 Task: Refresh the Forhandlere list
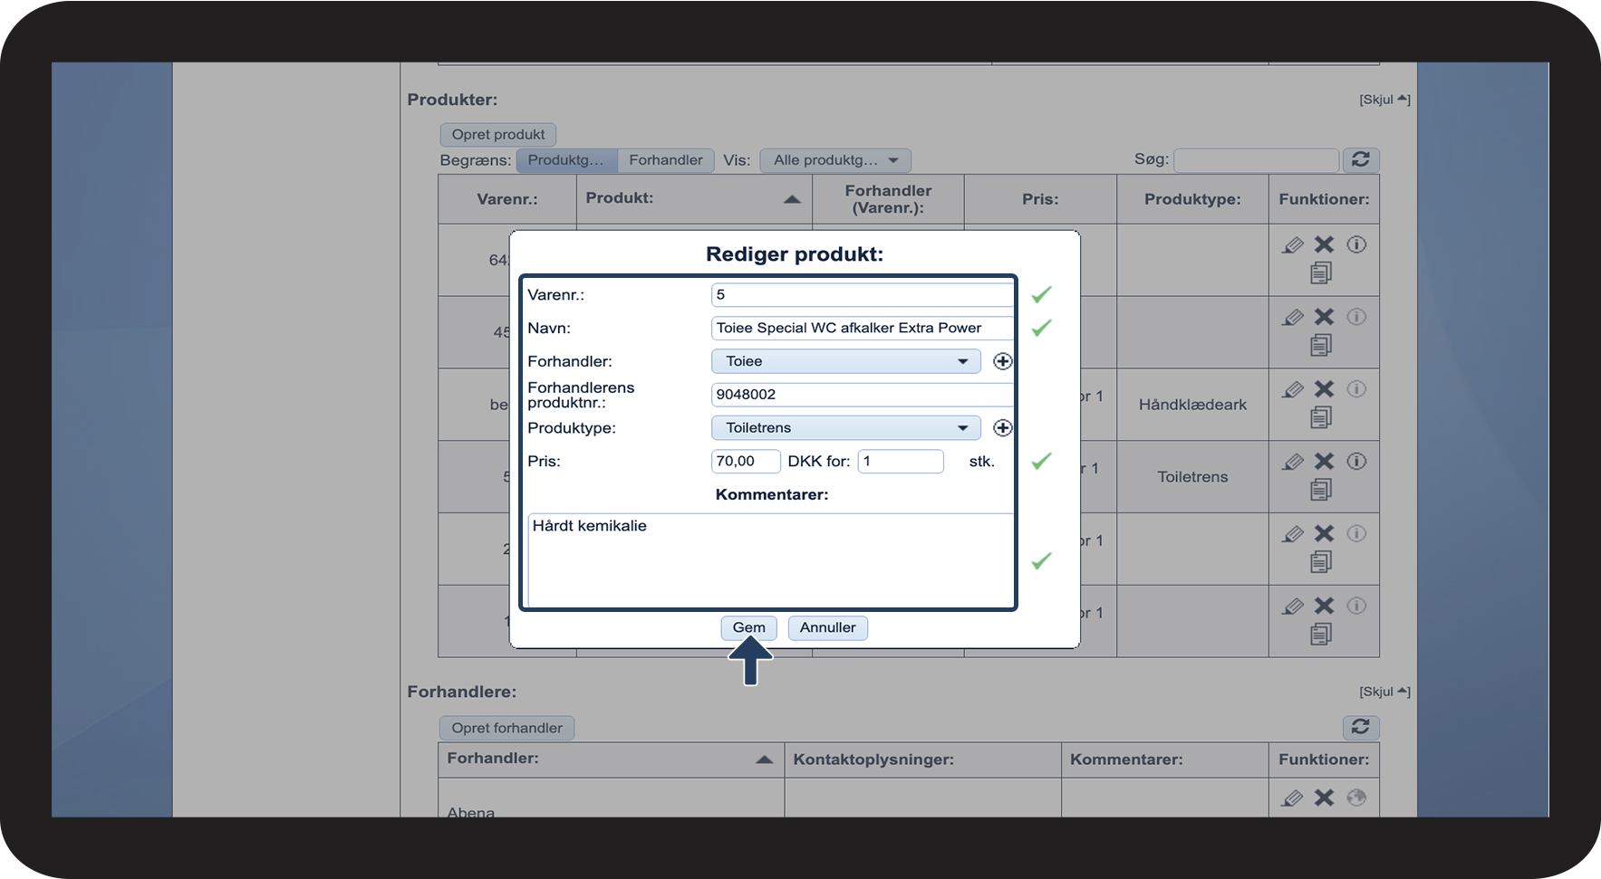point(1360,727)
